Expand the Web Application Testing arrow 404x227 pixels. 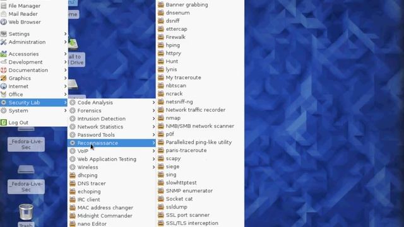153,159
